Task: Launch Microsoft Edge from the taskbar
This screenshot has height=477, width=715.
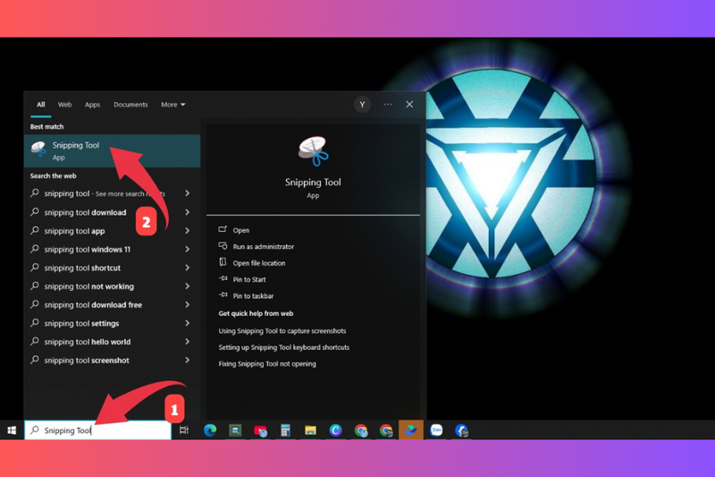Action: (210, 430)
